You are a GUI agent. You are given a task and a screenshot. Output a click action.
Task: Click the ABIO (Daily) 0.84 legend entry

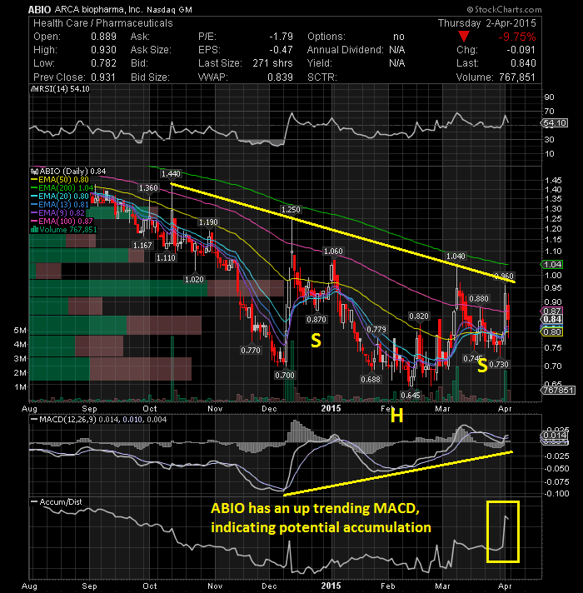70,171
